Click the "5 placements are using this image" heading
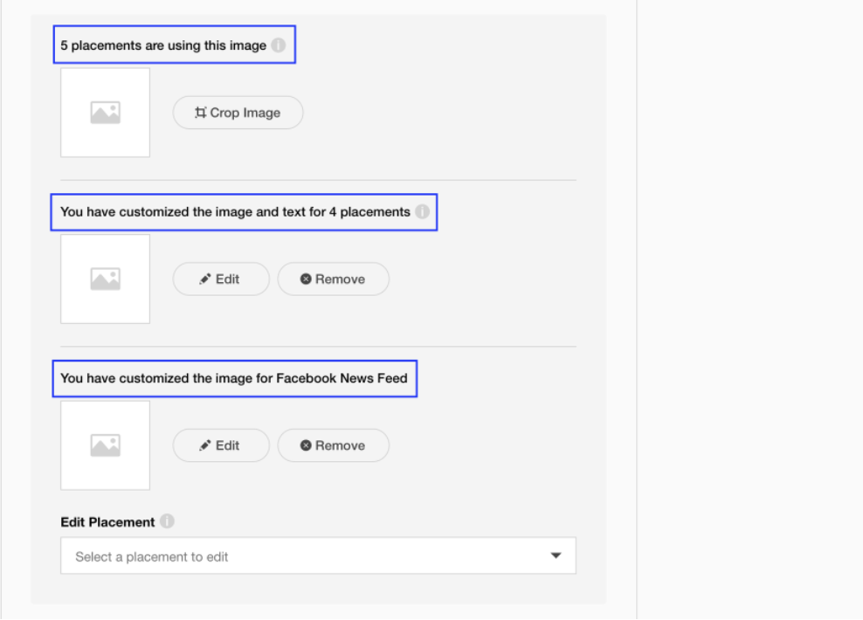The width and height of the screenshot is (863, 620). pyautogui.click(x=163, y=45)
